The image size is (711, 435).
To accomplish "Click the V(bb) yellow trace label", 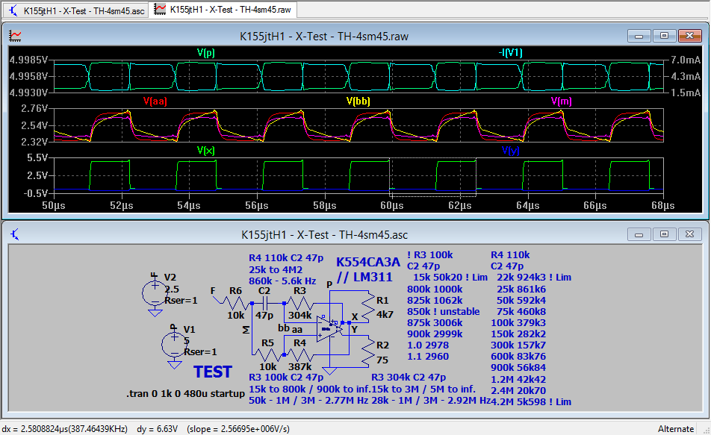I will (358, 101).
